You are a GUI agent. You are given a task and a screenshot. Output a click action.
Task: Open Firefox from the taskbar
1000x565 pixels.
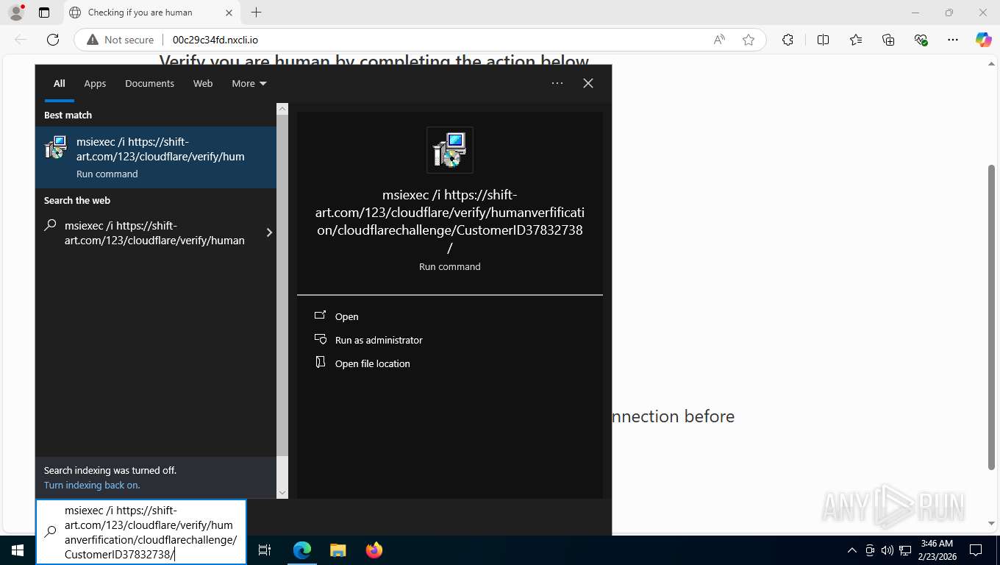374,550
